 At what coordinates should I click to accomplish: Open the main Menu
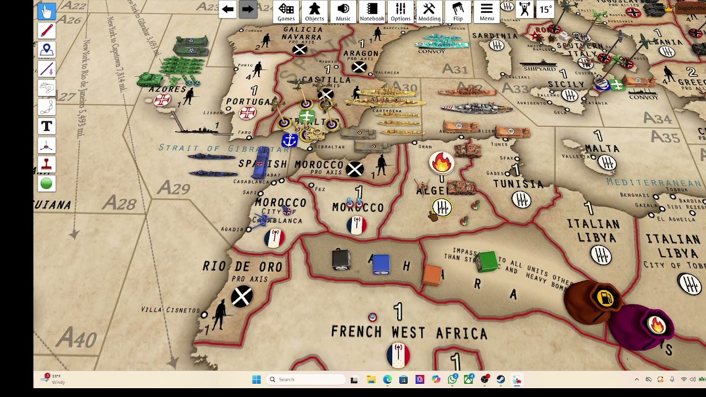(x=486, y=12)
